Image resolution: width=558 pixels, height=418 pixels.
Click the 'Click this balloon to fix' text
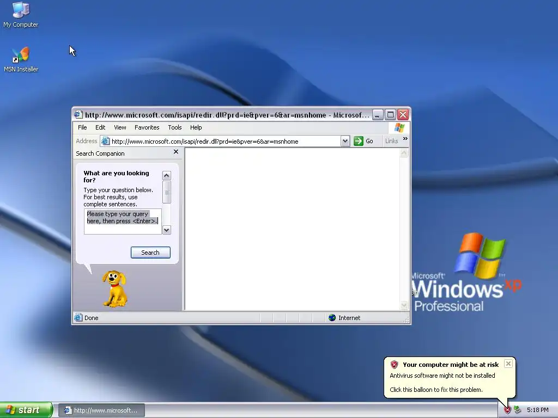coord(436,390)
